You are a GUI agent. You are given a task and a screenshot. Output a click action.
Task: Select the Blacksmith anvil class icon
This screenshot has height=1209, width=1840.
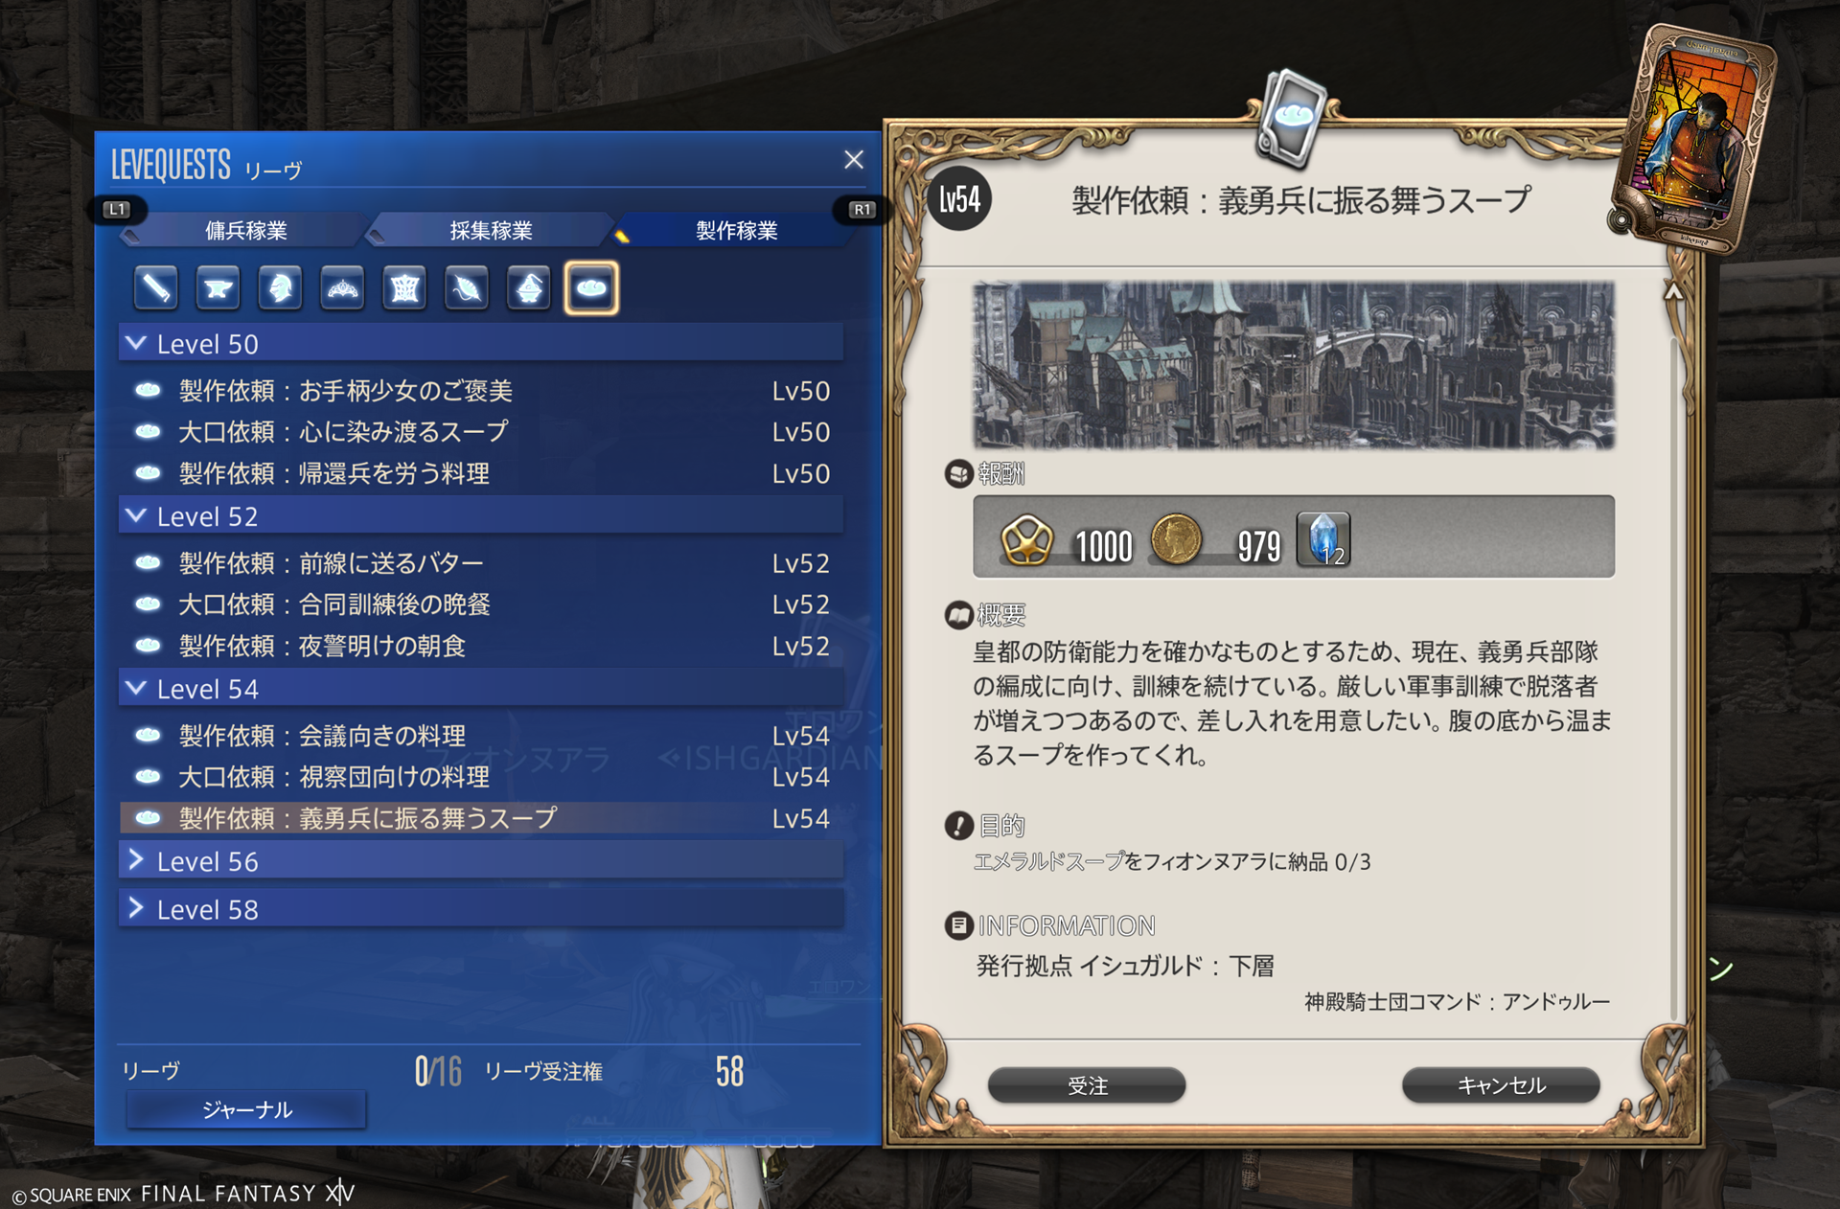218,287
